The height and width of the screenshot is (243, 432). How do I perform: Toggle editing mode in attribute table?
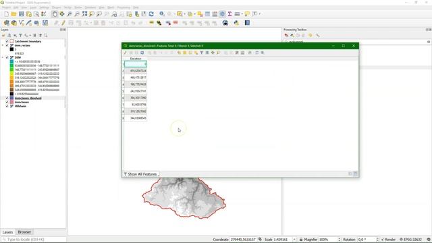pos(125,53)
